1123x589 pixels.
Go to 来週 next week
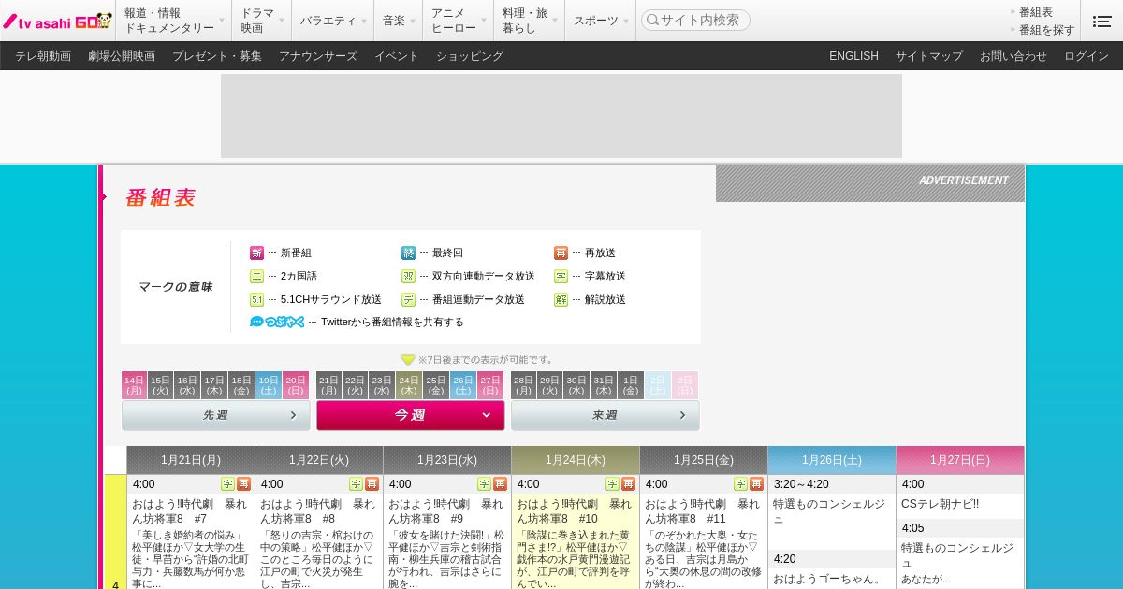click(605, 415)
